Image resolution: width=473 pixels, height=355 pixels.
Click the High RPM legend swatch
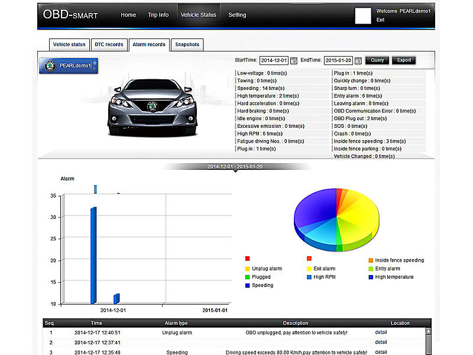(x=309, y=277)
